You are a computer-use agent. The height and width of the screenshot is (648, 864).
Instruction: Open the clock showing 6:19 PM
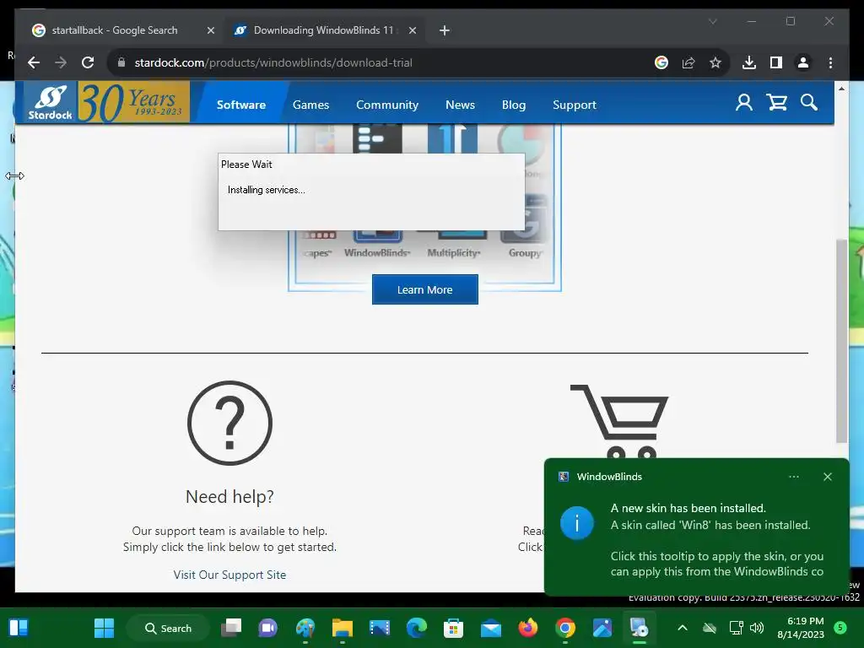pos(801,628)
